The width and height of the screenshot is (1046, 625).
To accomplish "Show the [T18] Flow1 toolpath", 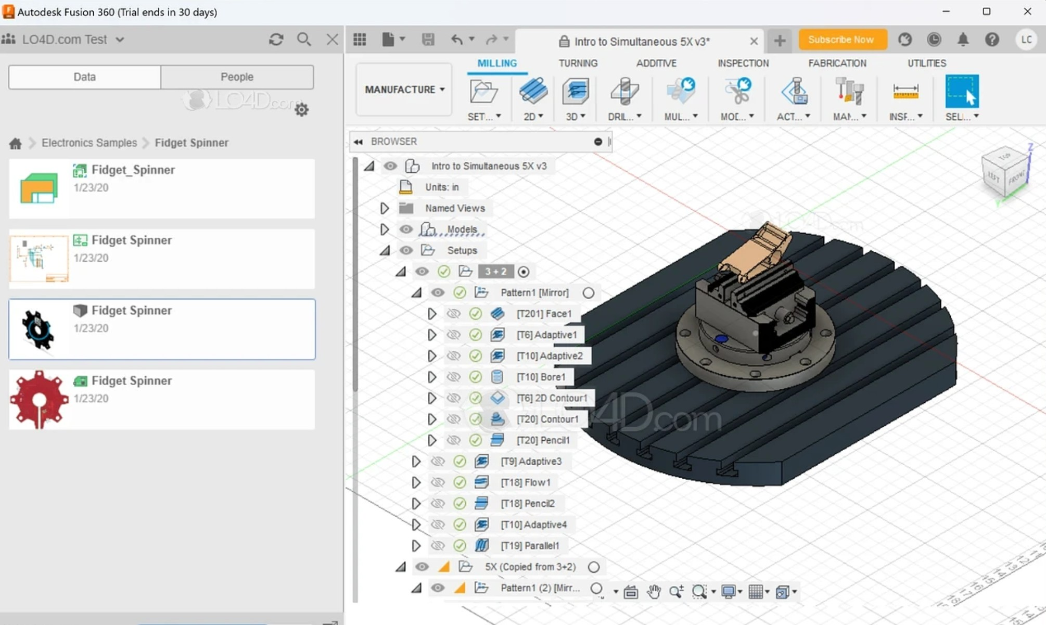I will click(x=438, y=482).
